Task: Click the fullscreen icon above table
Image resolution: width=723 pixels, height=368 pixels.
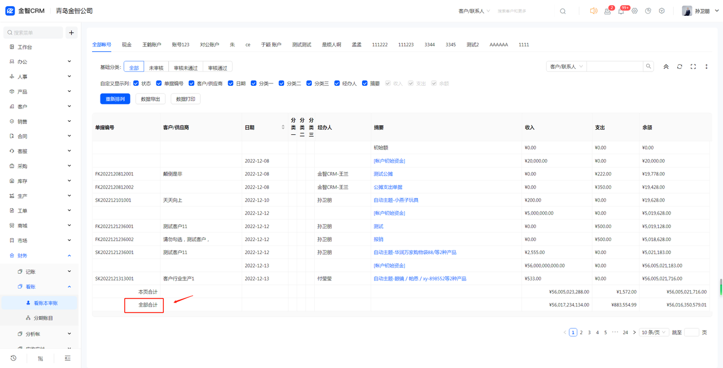Action: (x=693, y=67)
